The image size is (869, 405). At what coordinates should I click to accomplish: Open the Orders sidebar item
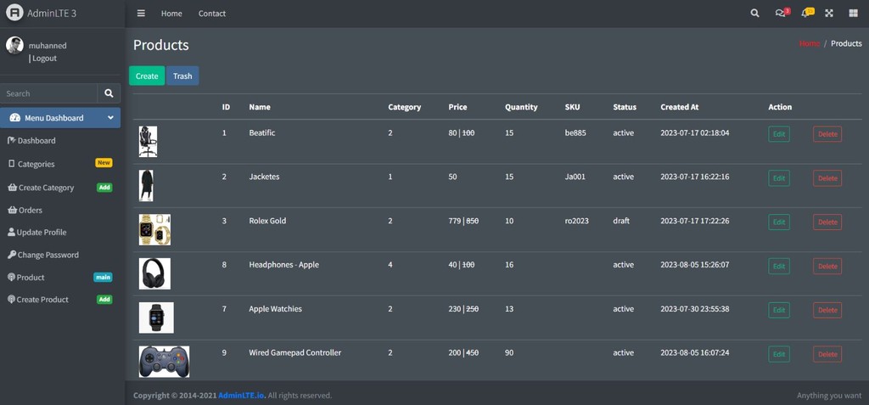tap(60, 211)
